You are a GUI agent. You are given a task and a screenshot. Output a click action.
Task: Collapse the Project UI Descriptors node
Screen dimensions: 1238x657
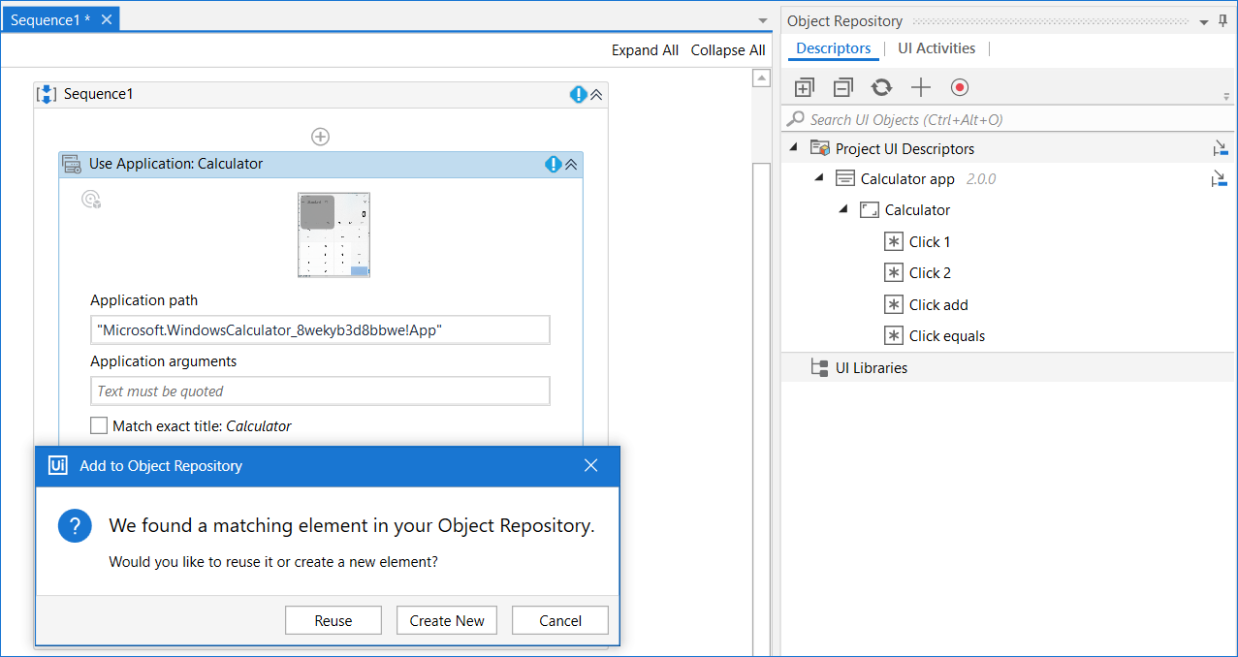coord(795,148)
